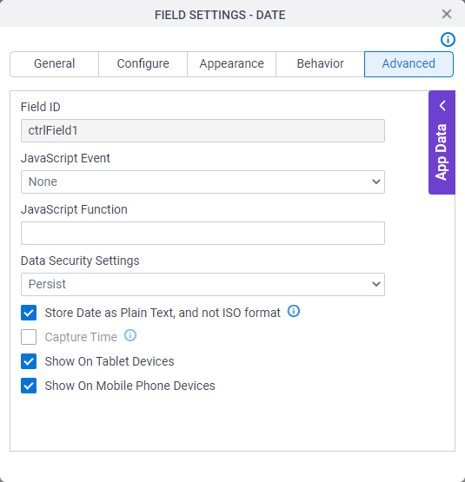Toggle Show On Tablet Devices checkbox
This screenshot has width=465, height=482.
pos(29,361)
